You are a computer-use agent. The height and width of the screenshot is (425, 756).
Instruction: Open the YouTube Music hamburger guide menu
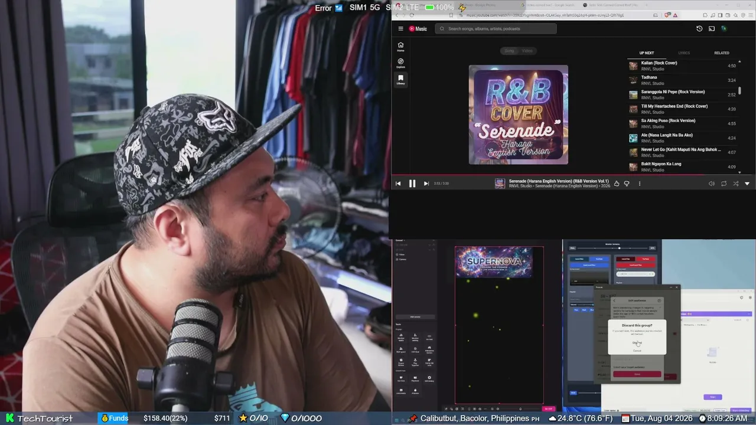click(400, 28)
